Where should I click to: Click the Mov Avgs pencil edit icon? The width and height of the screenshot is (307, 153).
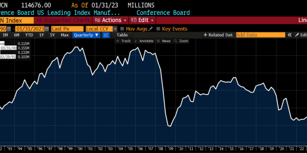pyautogui.click(x=151, y=29)
